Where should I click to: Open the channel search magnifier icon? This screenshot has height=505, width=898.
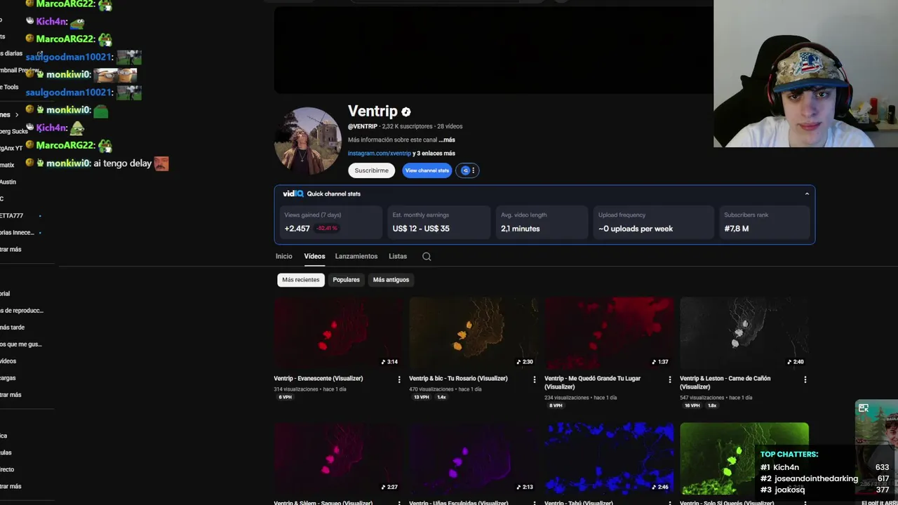click(427, 257)
